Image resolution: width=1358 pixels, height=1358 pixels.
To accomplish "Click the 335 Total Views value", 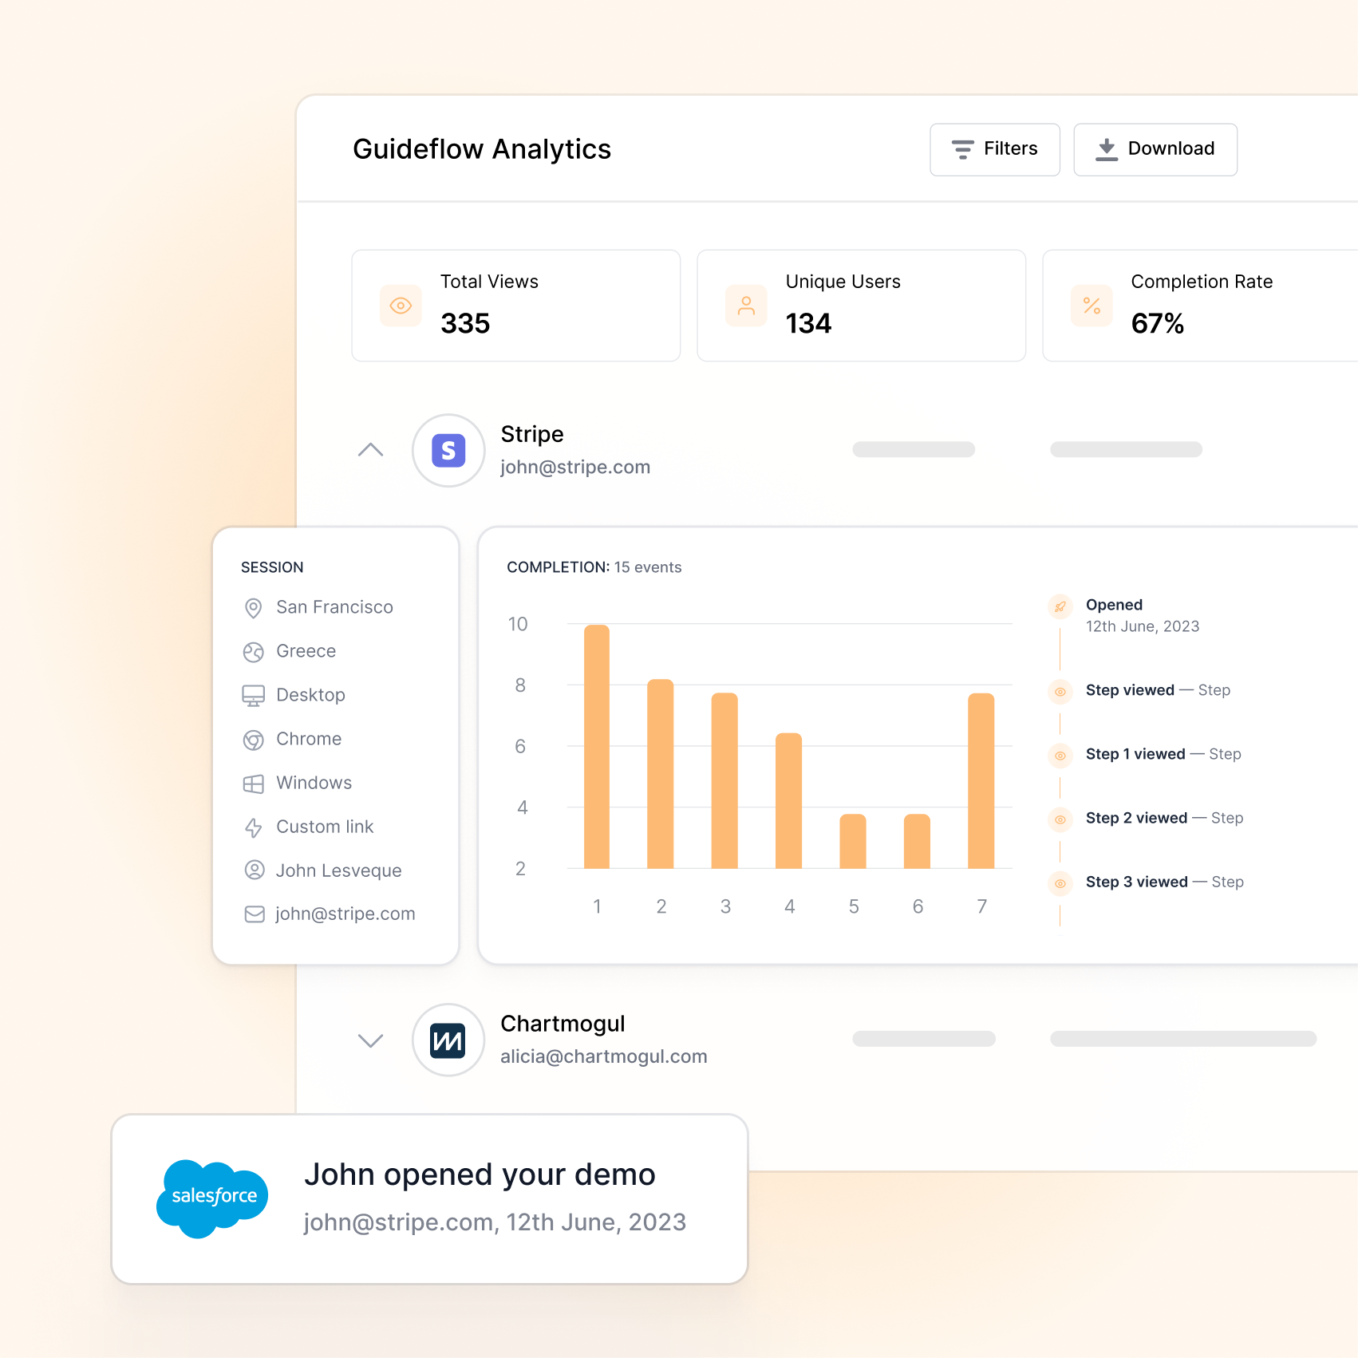I will click(465, 323).
